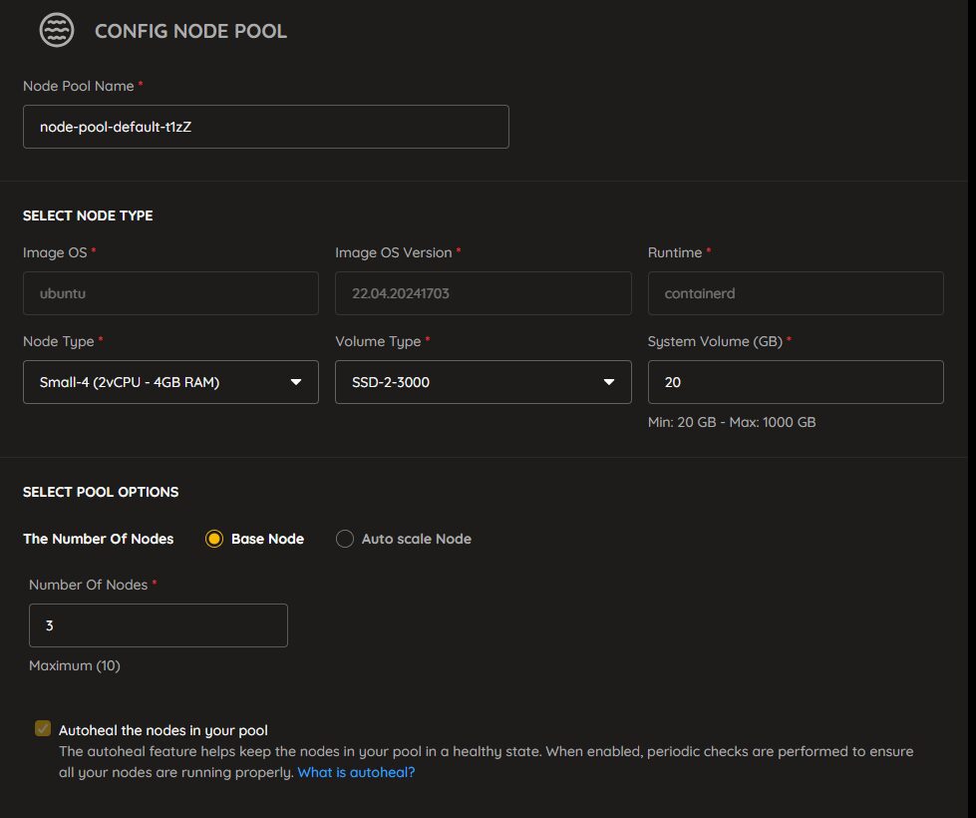Click the Config Node Pool wave icon
This screenshot has height=818, width=976.
(x=57, y=30)
